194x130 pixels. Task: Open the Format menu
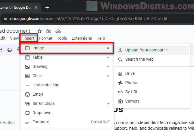pos(46,38)
